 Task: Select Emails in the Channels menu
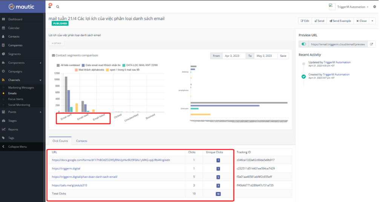click(12, 93)
